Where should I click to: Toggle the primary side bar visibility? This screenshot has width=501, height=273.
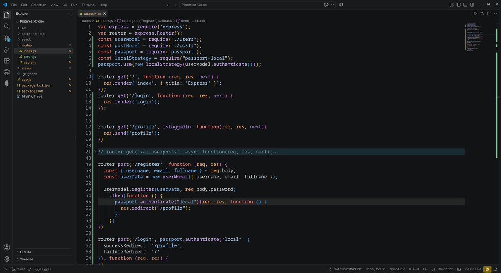pos(459,5)
